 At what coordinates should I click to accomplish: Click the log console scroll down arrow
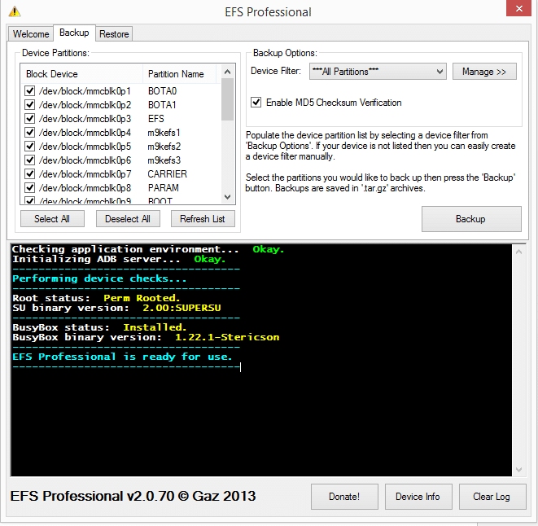click(x=518, y=469)
